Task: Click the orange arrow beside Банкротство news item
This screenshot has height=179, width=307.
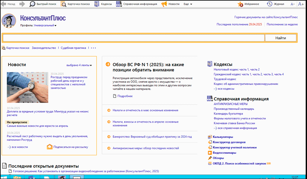Action: pos(109,137)
